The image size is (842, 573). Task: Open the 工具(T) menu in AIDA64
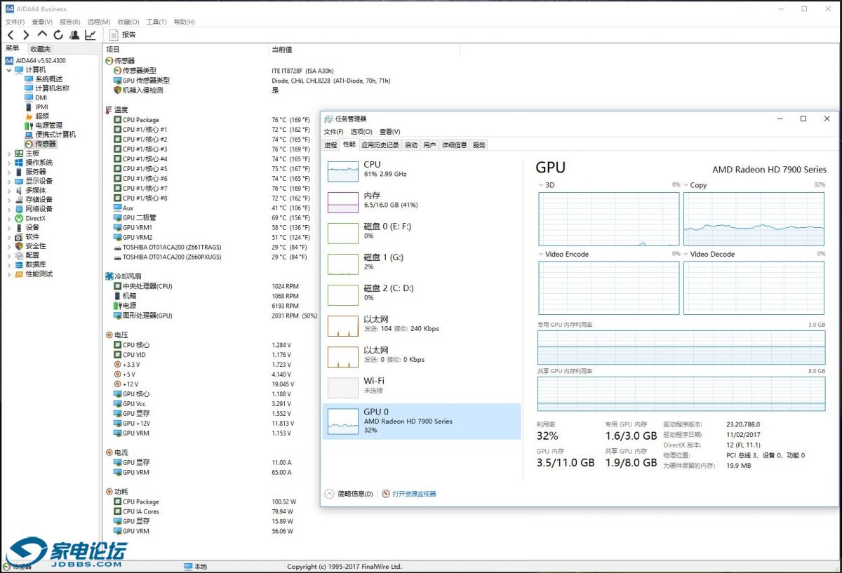156,22
